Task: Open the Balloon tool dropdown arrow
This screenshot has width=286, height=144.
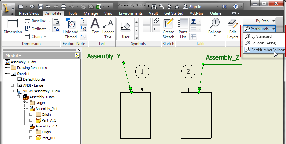Action: 215,36
